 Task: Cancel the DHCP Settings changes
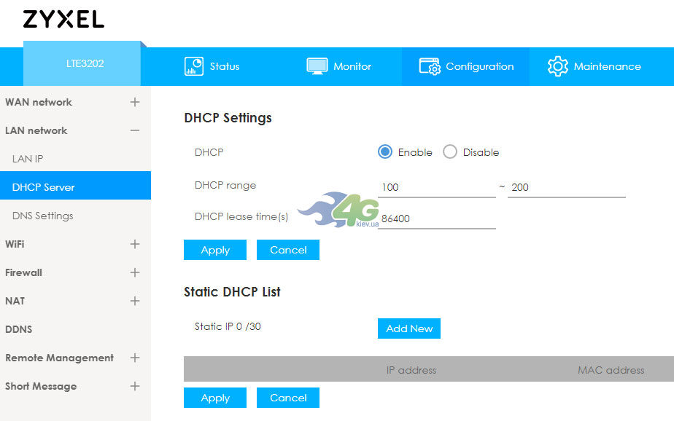(288, 250)
